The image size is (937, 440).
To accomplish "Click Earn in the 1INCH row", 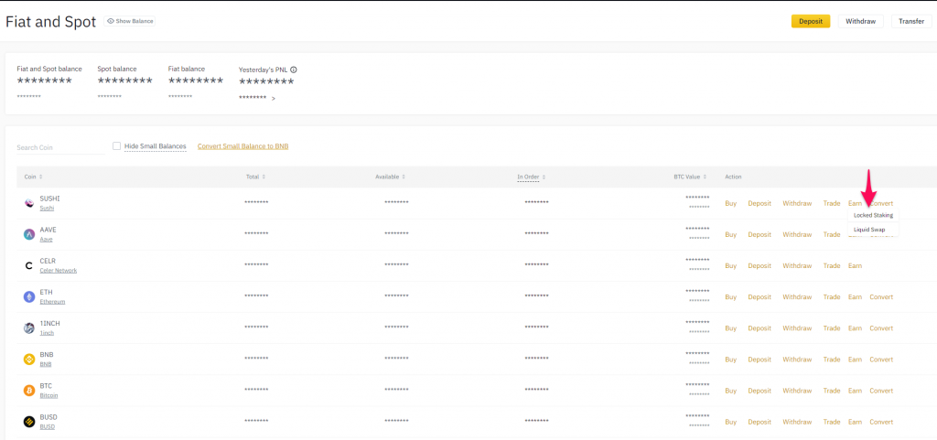I will (855, 327).
